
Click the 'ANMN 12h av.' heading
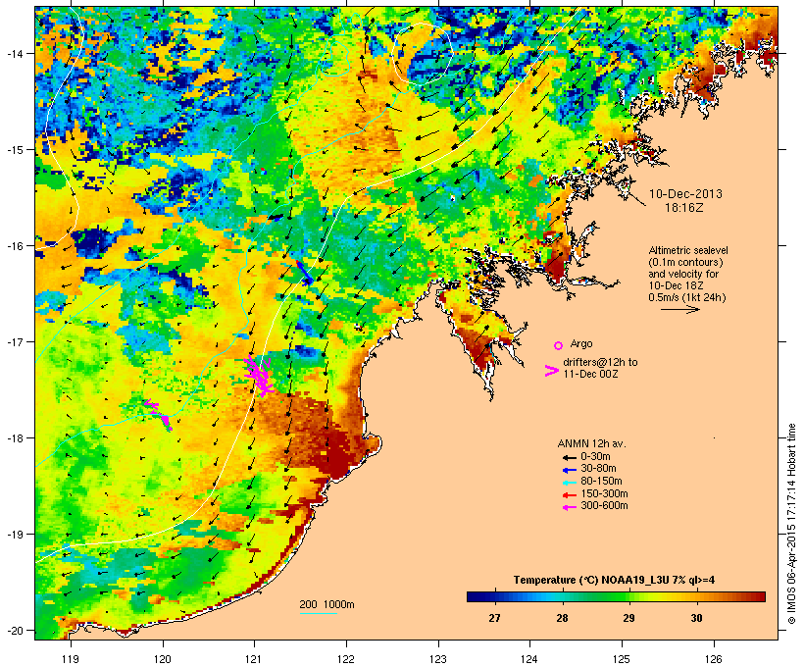click(x=591, y=443)
